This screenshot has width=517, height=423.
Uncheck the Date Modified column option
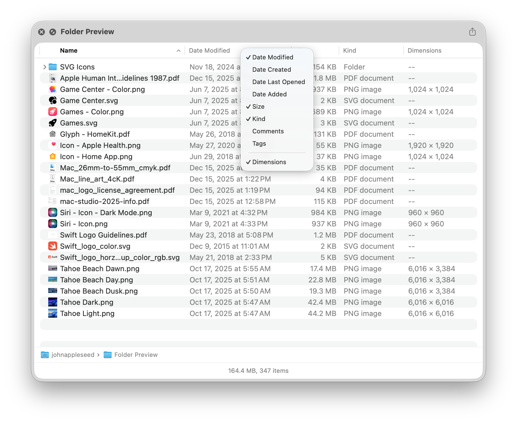(x=273, y=57)
